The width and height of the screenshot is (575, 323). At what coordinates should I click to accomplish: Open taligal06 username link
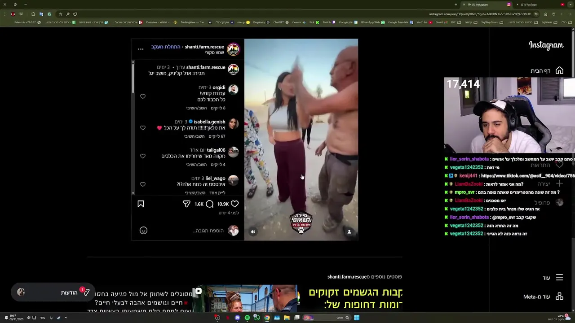click(x=216, y=150)
